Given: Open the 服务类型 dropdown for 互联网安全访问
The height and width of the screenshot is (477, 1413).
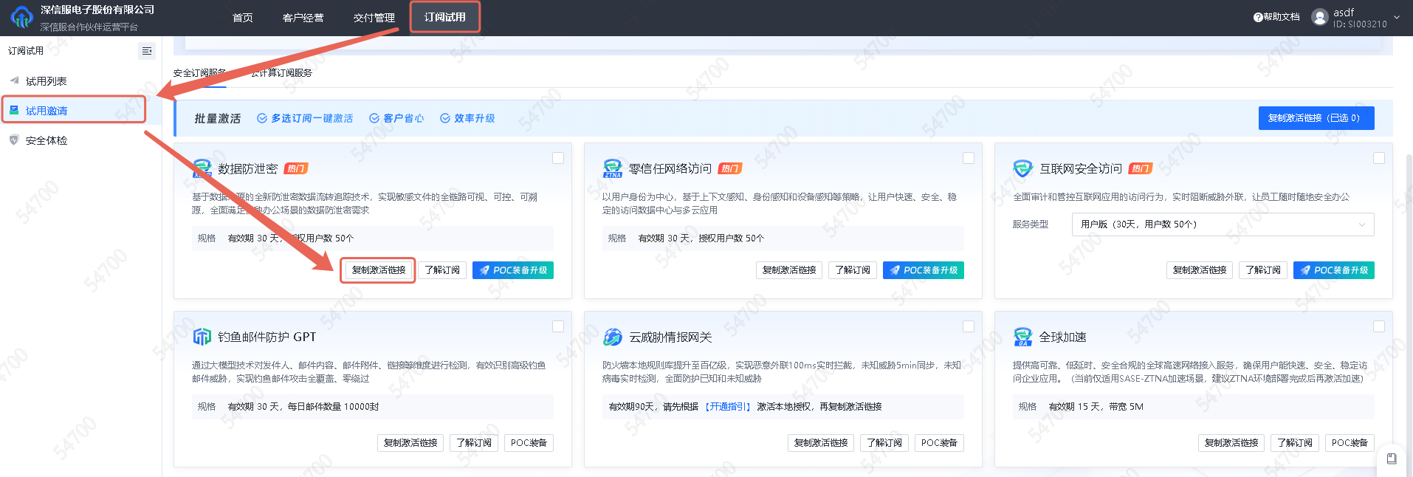Looking at the screenshot, I should point(1222,224).
